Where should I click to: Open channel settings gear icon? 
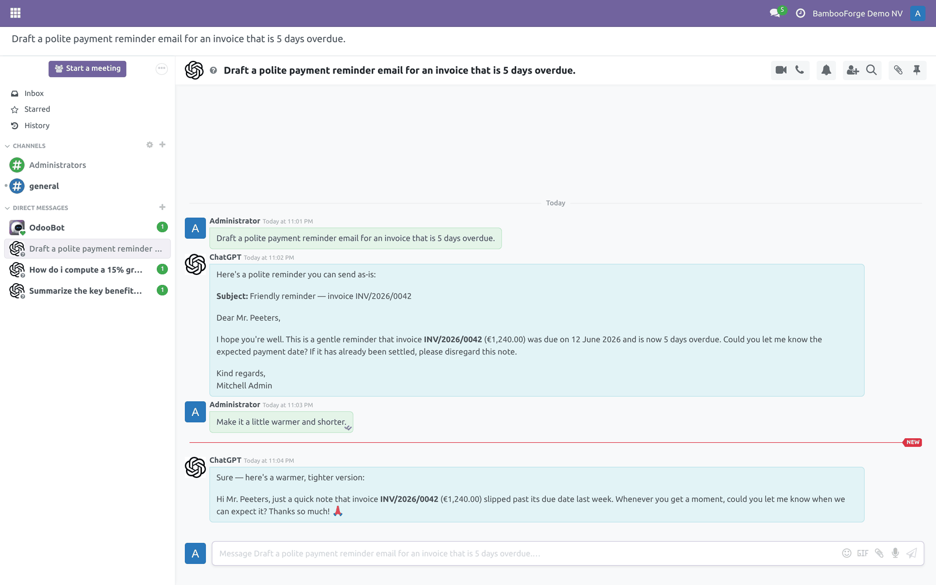150,144
